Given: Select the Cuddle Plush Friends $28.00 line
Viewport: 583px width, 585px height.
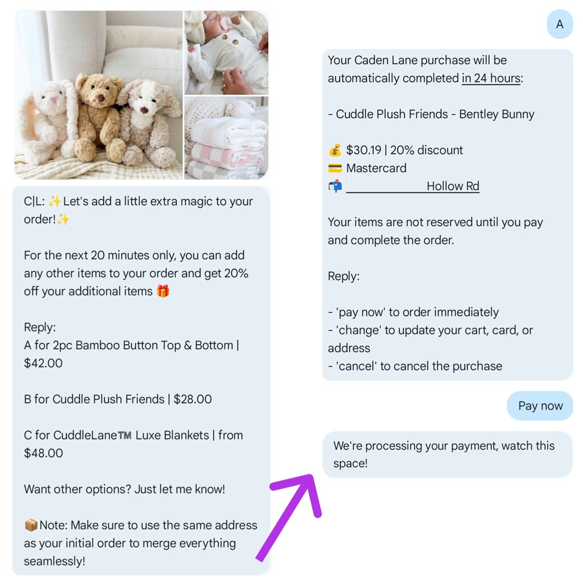Looking at the screenshot, I should click(118, 399).
